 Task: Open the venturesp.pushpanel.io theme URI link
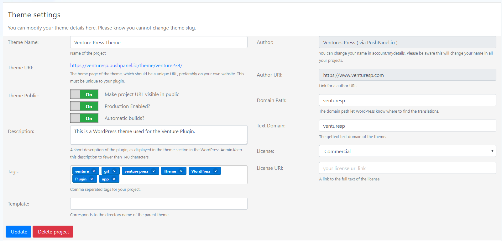[126, 66]
